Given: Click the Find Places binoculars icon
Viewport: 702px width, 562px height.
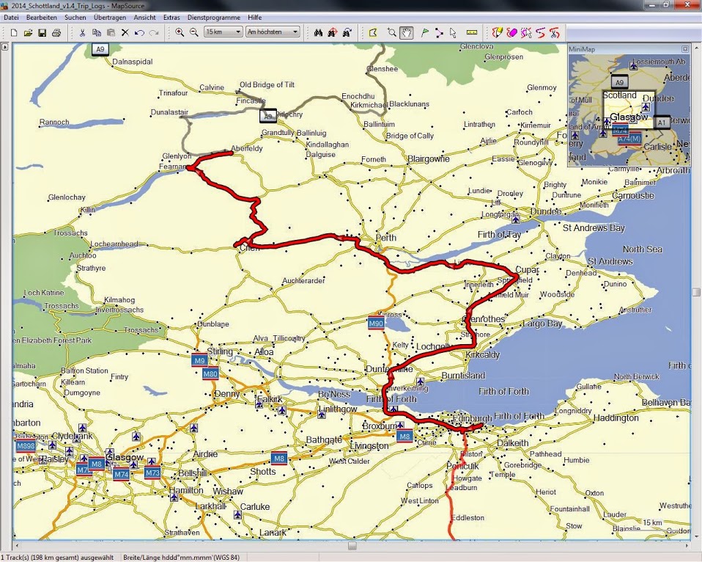Looking at the screenshot, I should point(318,32).
